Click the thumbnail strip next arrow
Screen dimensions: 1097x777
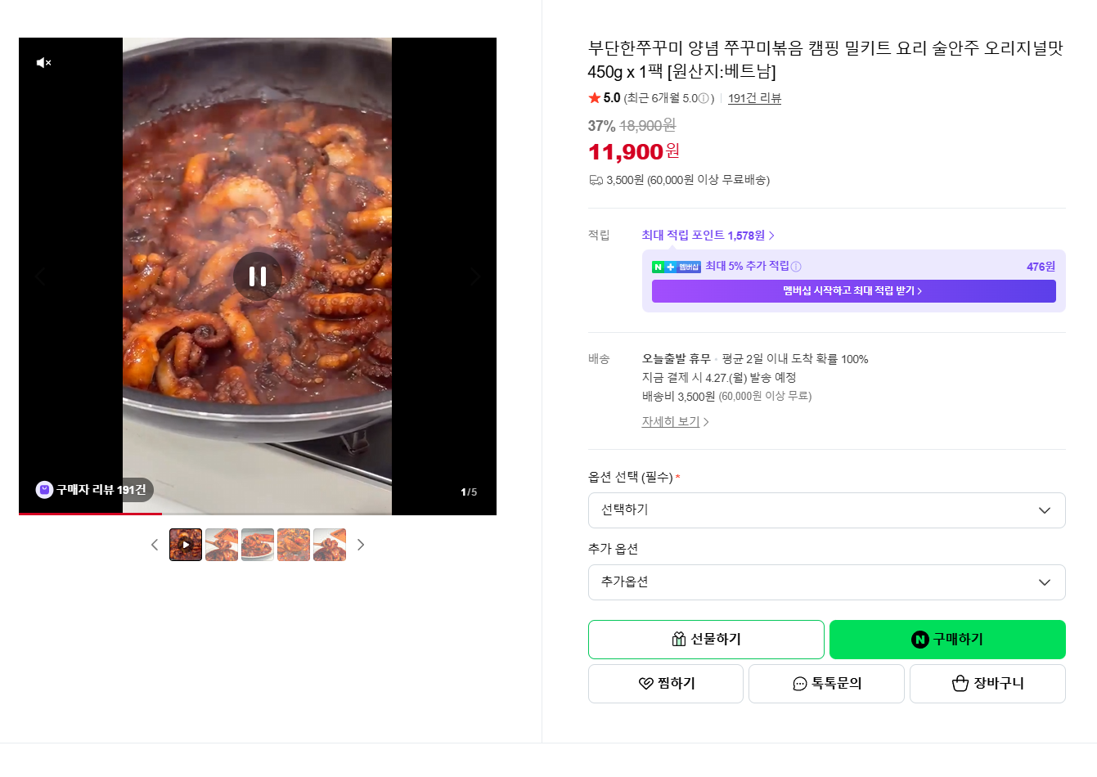pos(361,544)
